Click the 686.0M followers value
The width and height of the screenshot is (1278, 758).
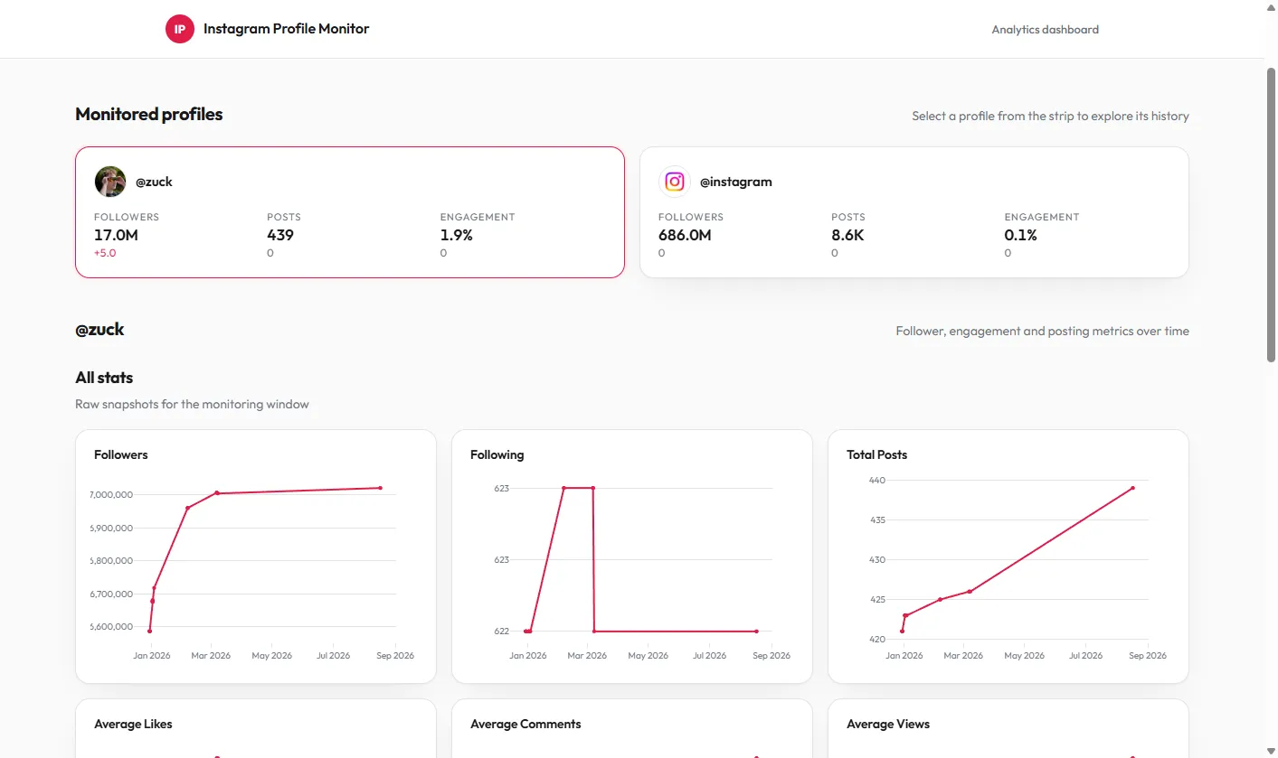(x=685, y=235)
